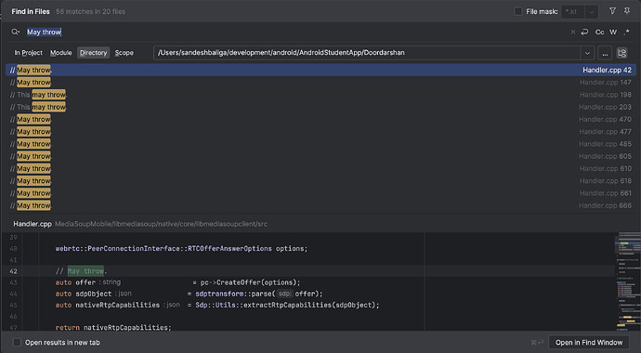Select result Handler.cpp 605
The height and width of the screenshot is (353, 641).
tap(320, 156)
